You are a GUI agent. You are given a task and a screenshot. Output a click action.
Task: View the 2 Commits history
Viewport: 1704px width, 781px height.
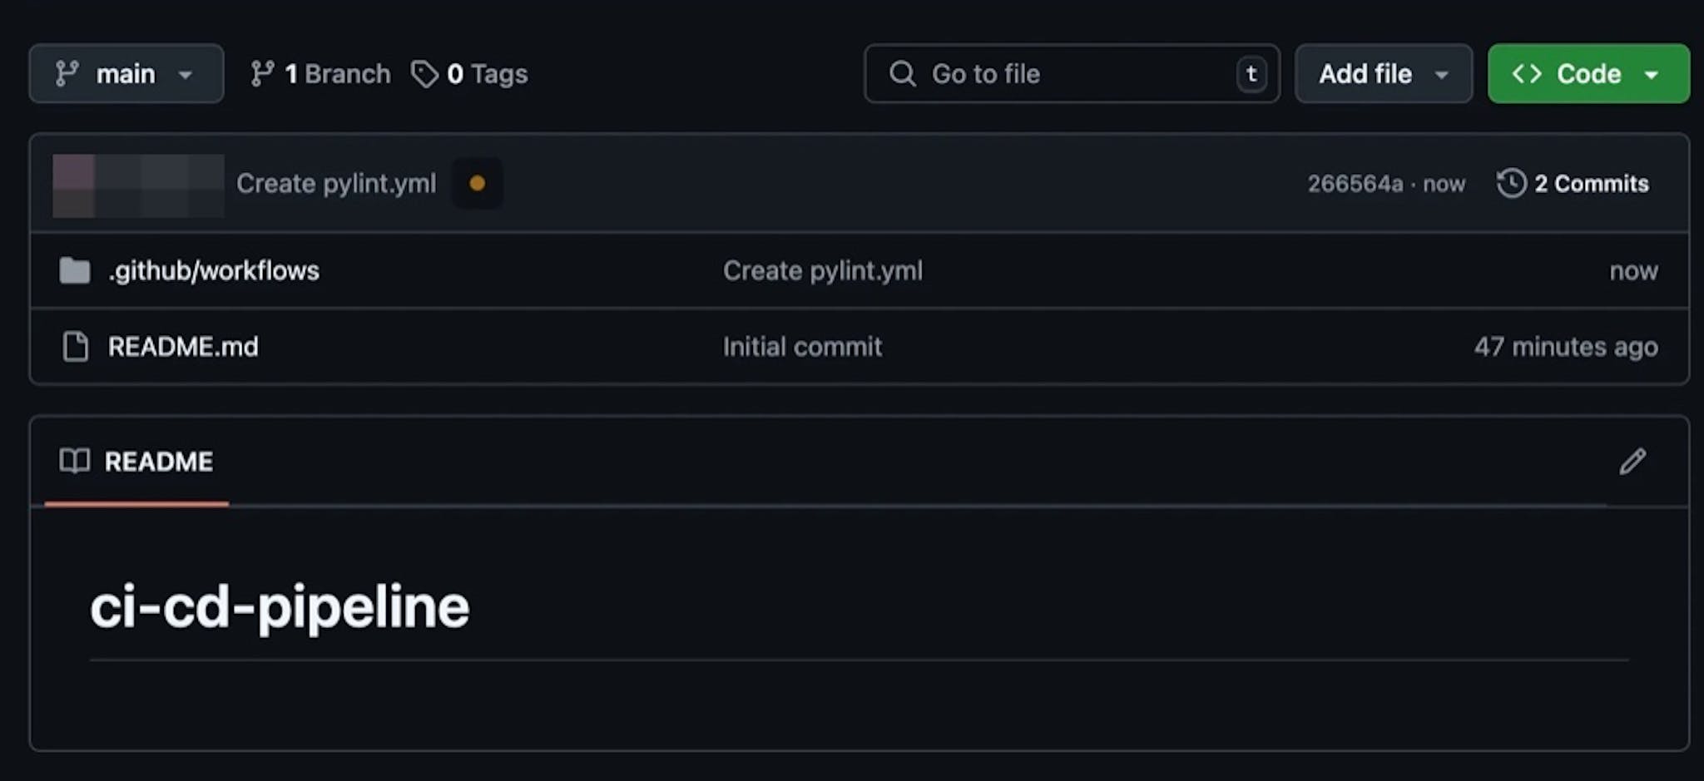coord(1590,183)
